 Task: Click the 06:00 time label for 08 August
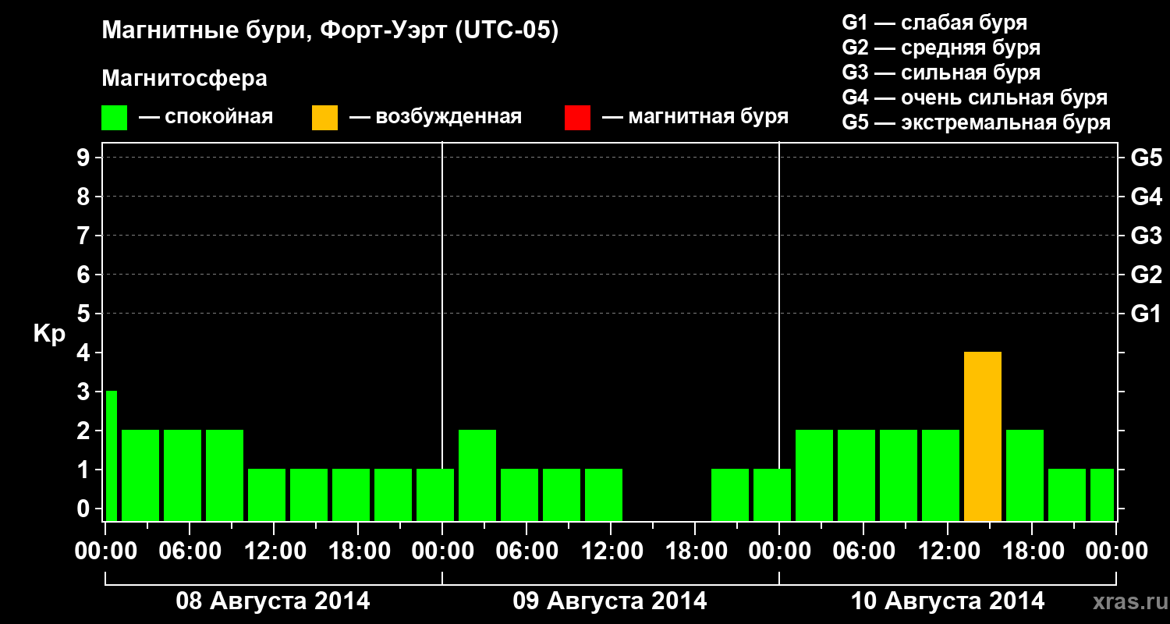pos(190,551)
